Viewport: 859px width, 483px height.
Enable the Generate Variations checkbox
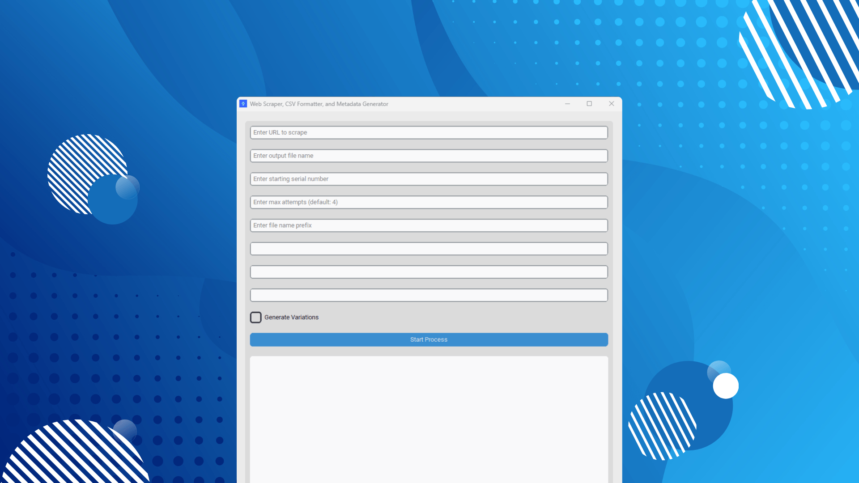coord(255,318)
